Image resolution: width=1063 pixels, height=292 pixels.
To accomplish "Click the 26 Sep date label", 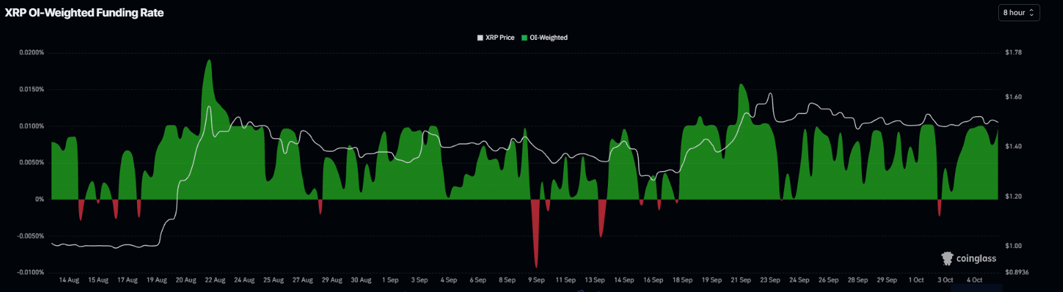I will point(828,280).
